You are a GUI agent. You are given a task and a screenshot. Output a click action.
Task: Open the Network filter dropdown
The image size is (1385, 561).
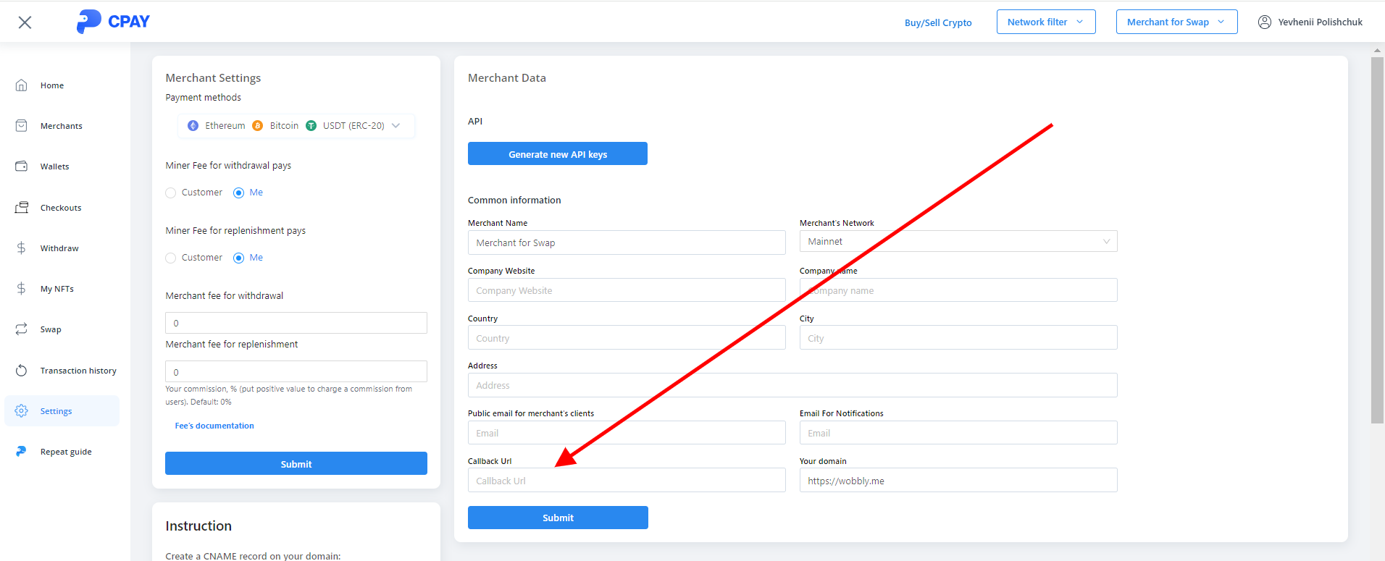[1045, 22]
